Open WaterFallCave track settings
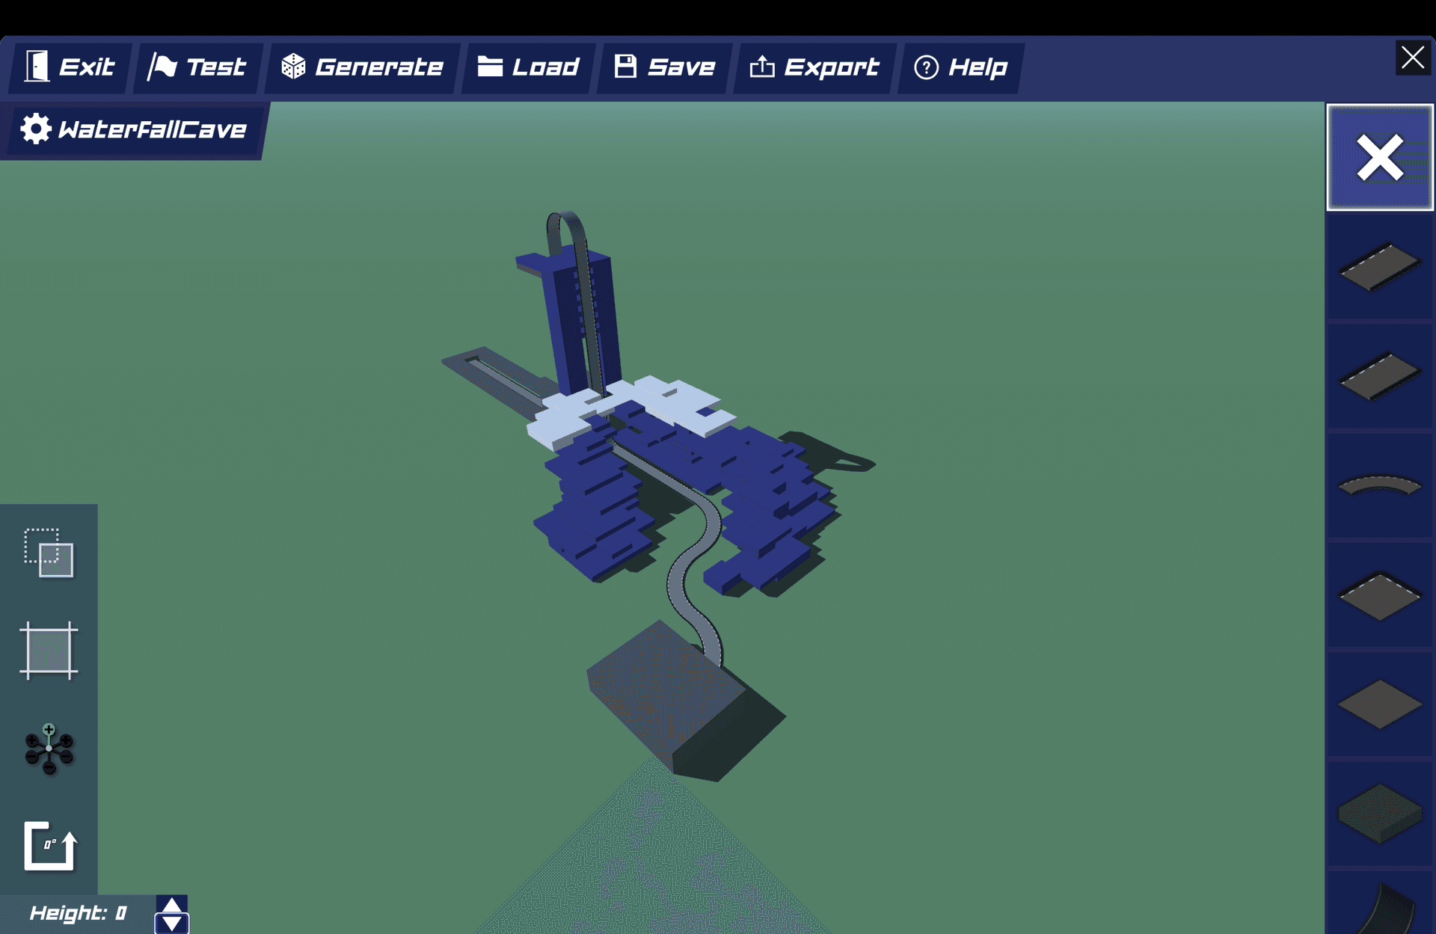Image resolution: width=1436 pixels, height=934 pixels. click(x=135, y=130)
